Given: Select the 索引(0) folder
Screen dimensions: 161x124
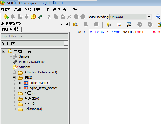Looking at the screenshot, I should point(30,104).
